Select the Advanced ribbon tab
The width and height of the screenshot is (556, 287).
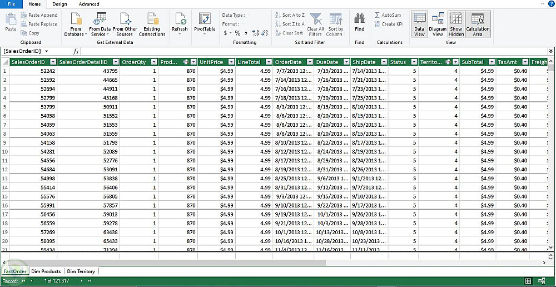pos(89,4)
